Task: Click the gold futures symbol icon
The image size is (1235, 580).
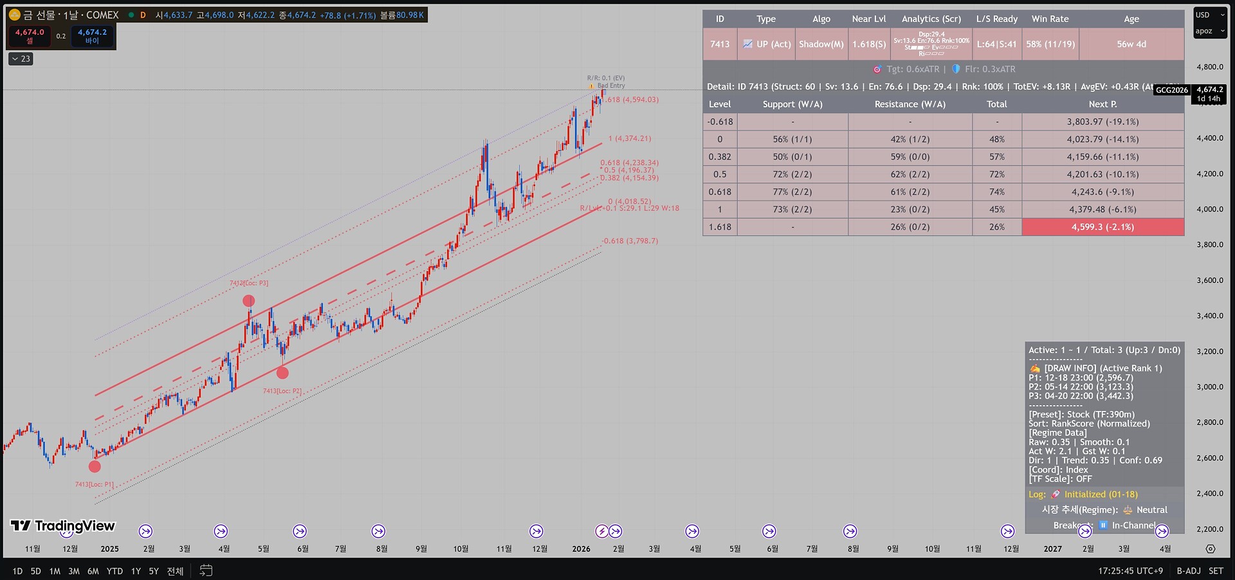Action: (14, 15)
